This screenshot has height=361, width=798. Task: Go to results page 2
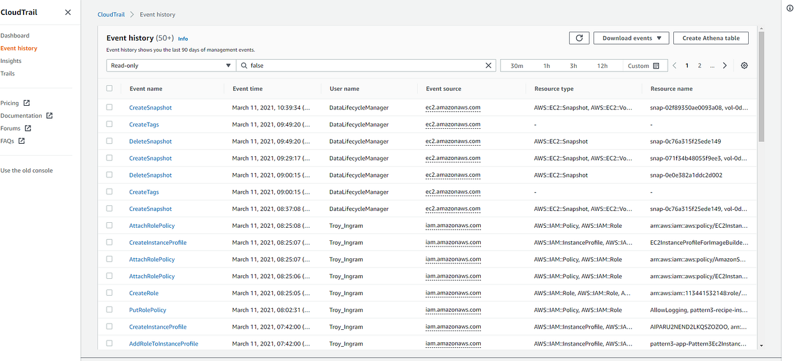click(699, 65)
